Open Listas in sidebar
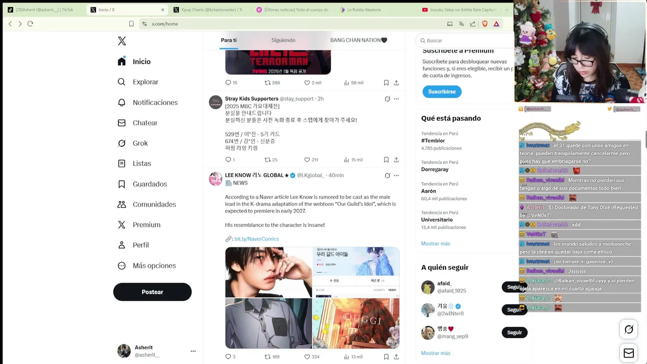 tap(134, 163)
